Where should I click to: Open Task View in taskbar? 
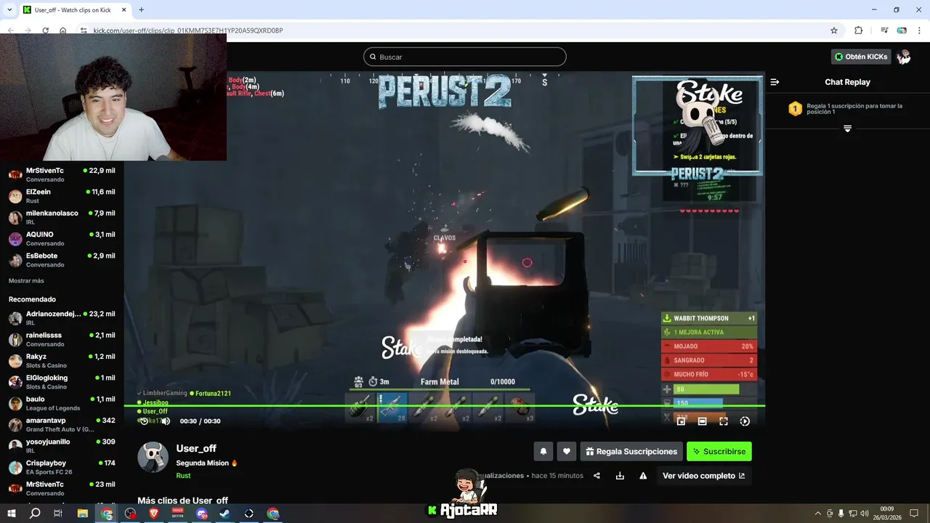pyautogui.click(x=59, y=514)
